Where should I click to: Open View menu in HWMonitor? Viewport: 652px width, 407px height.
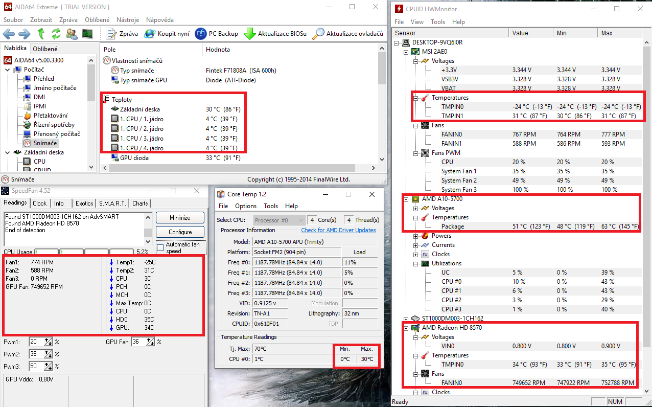click(417, 22)
